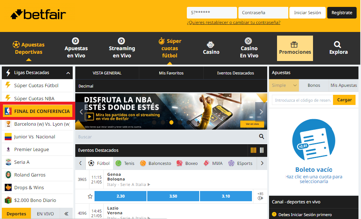This screenshot has height=219, width=361.
Task: Move sports tabs to the next group
Action: pos(262,163)
